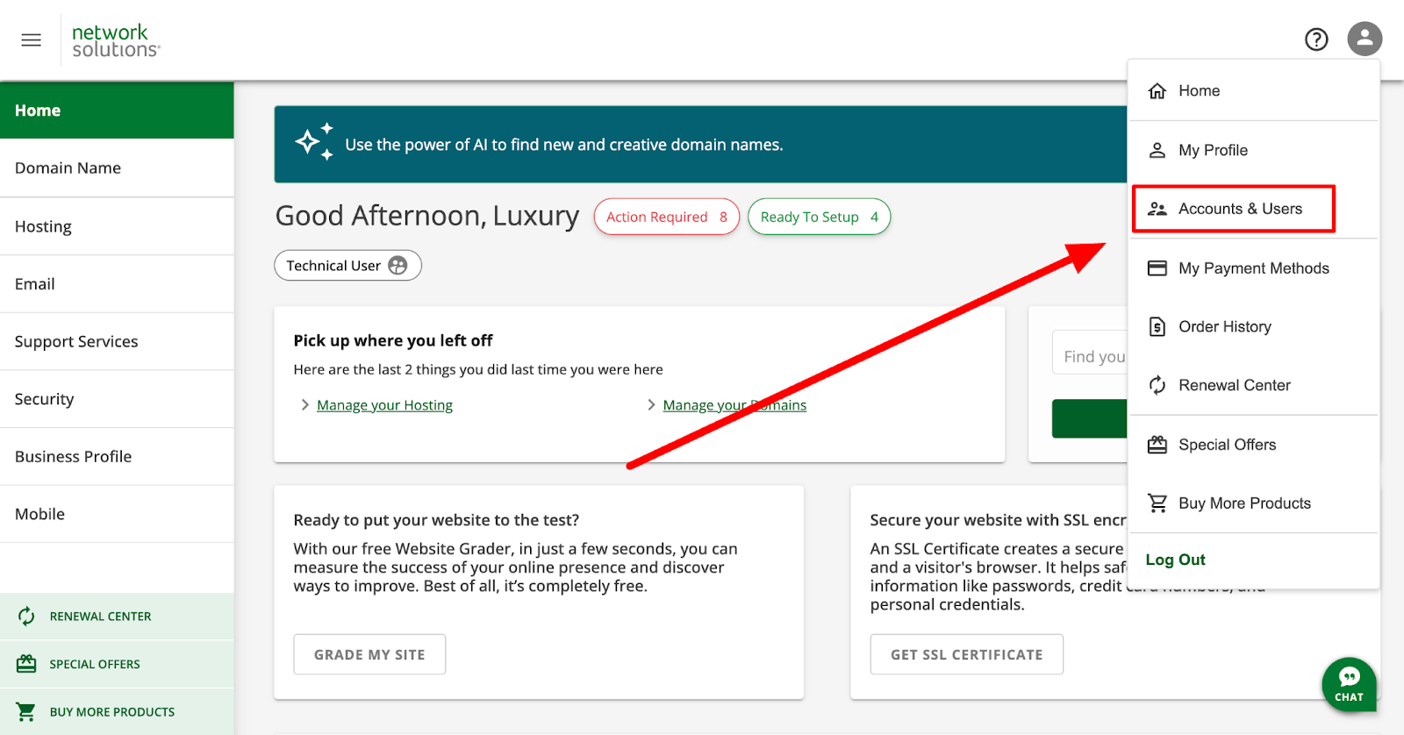Click the Technical User people icon
1404x735 pixels.
click(398, 266)
